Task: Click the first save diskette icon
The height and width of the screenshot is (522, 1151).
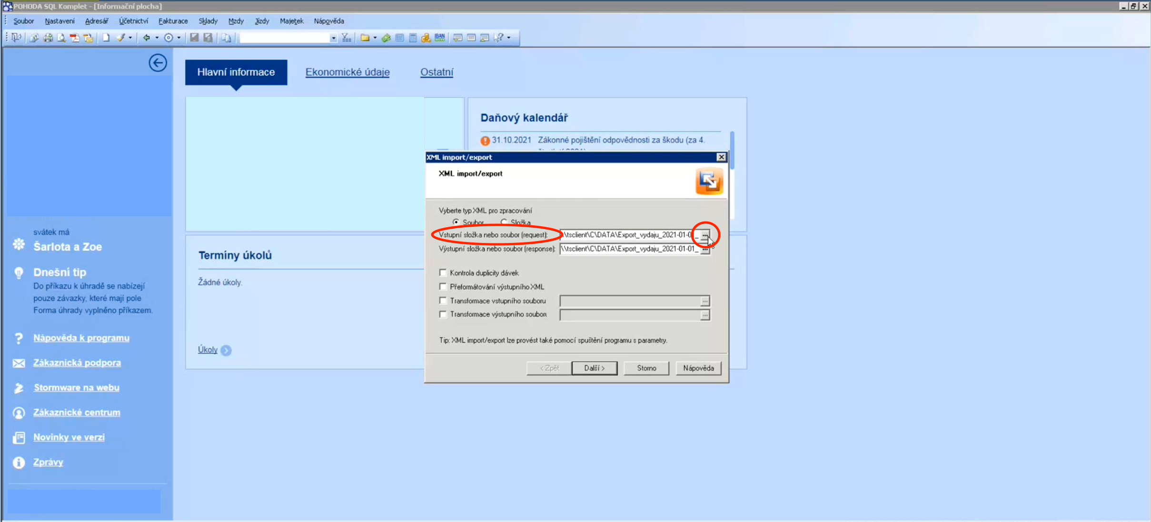Action: [194, 38]
